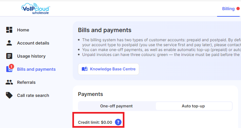Switch to the Auto top-up tab

[193, 106]
